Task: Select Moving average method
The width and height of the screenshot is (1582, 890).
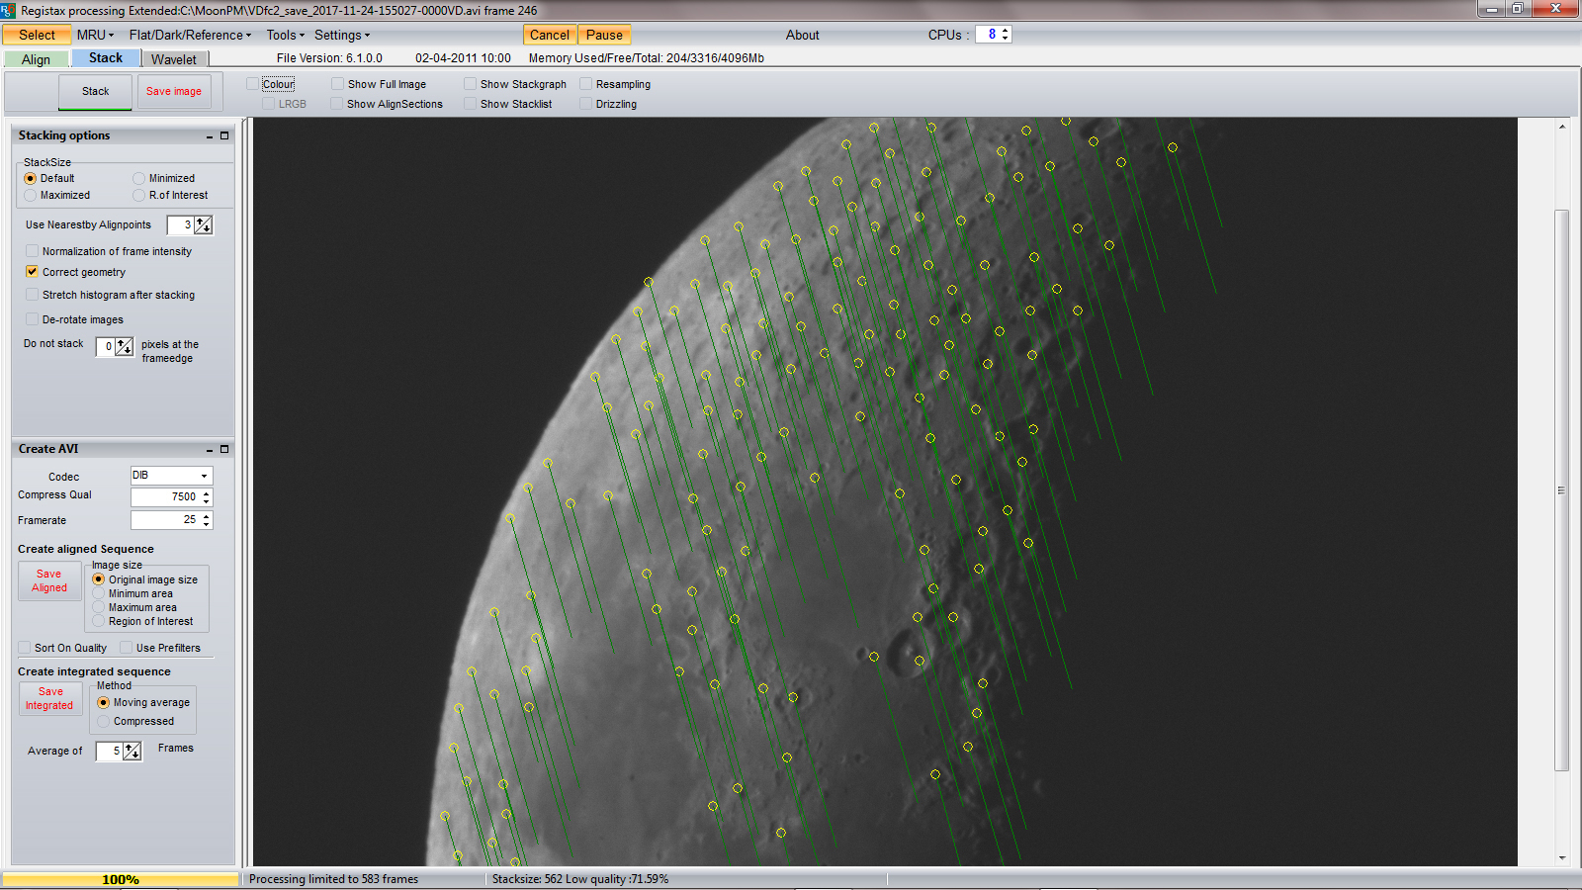Action: (103, 702)
